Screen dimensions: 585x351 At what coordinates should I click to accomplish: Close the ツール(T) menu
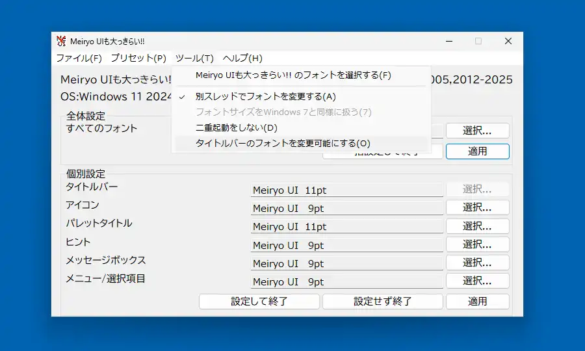[194, 58]
